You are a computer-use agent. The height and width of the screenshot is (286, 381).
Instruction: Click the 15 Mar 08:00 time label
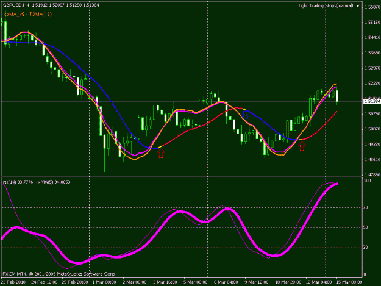coord(349,282)
